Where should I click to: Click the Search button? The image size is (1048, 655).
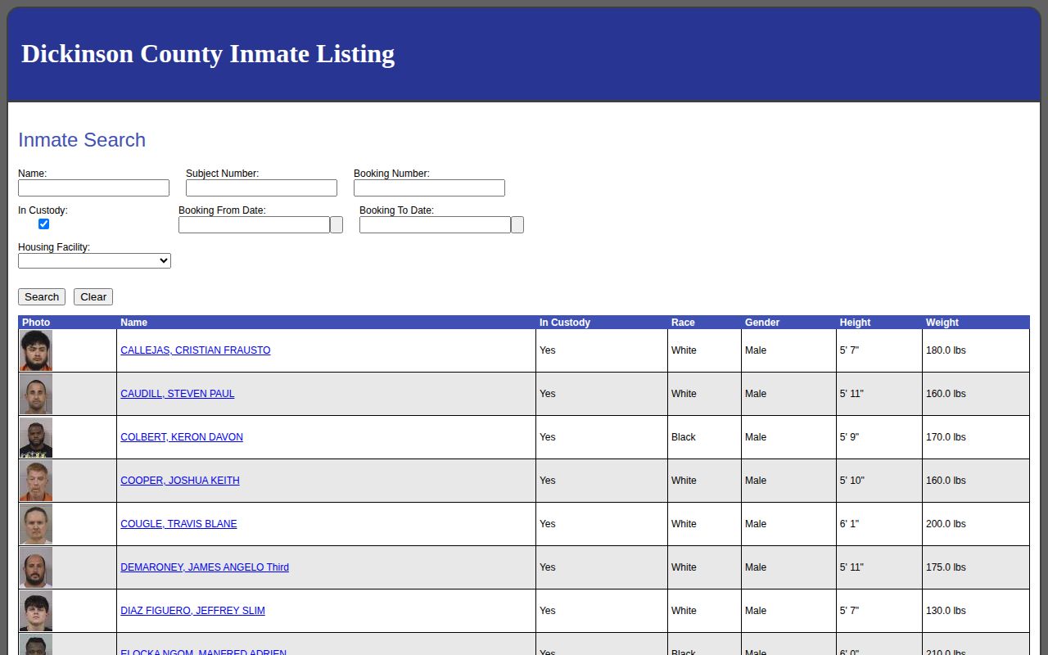(42, 296)
